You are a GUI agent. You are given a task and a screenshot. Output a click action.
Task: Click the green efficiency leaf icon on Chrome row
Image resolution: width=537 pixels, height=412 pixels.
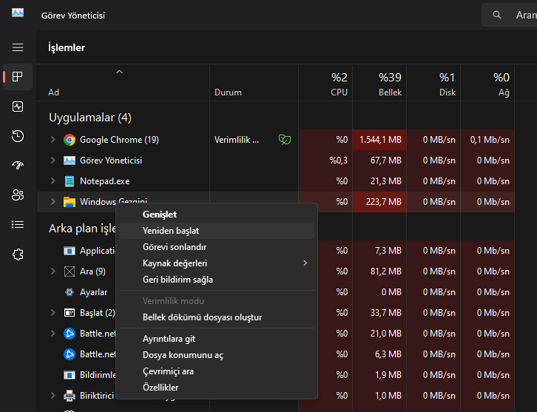pos(283,139)
